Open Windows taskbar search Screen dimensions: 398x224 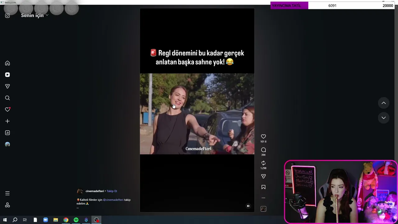15,220
